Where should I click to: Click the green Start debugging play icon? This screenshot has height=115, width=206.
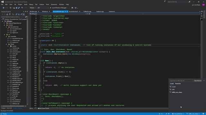51,8
